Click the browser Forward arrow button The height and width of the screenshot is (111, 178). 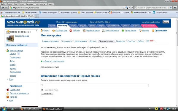point(6,8)
